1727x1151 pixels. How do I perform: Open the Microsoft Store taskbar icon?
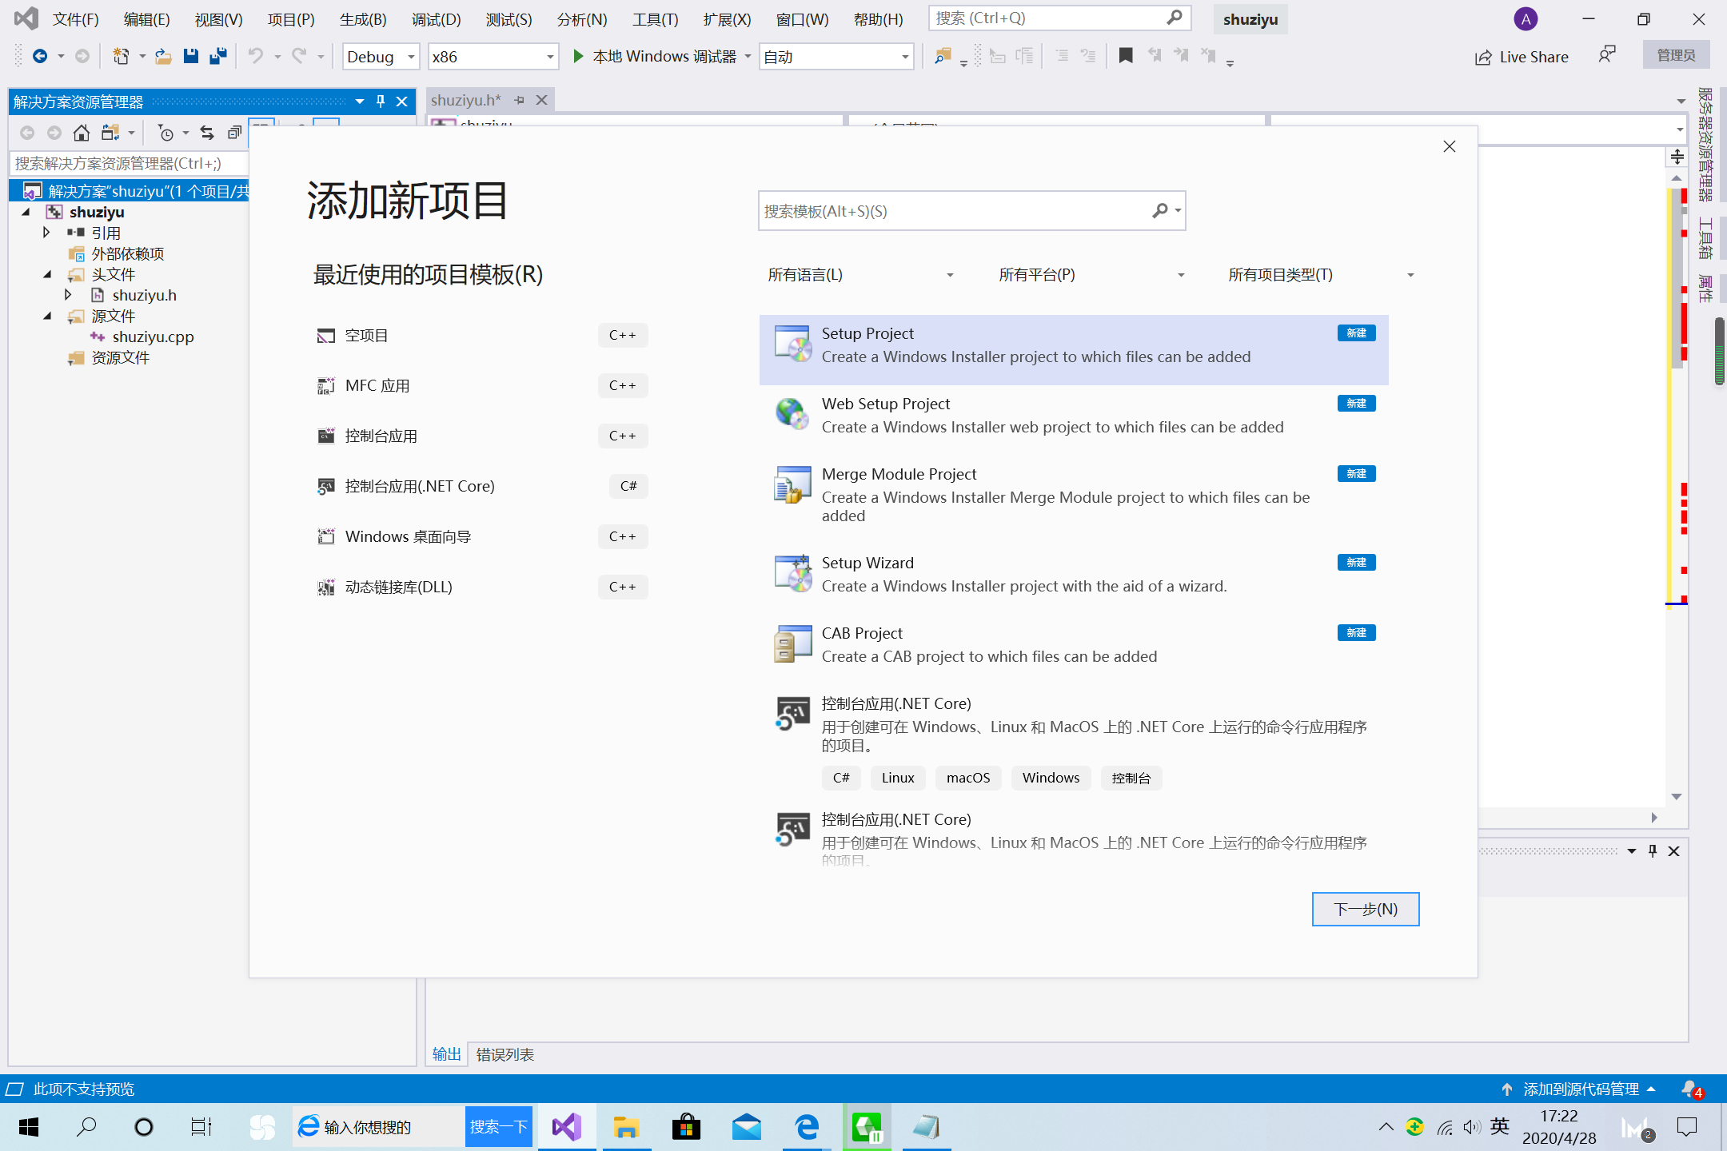pos(685,1127)
